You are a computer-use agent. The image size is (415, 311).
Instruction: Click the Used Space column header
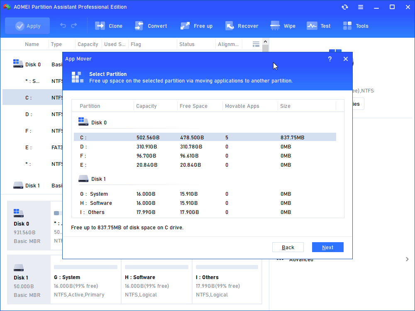coord(115,44)
